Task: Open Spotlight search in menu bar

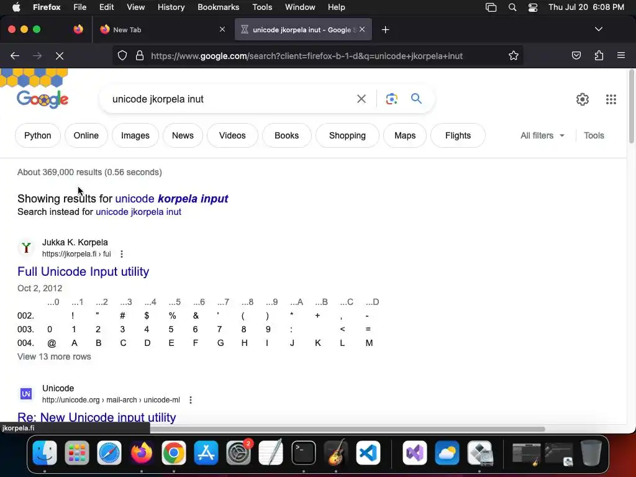Action: (x=512, y=7)
